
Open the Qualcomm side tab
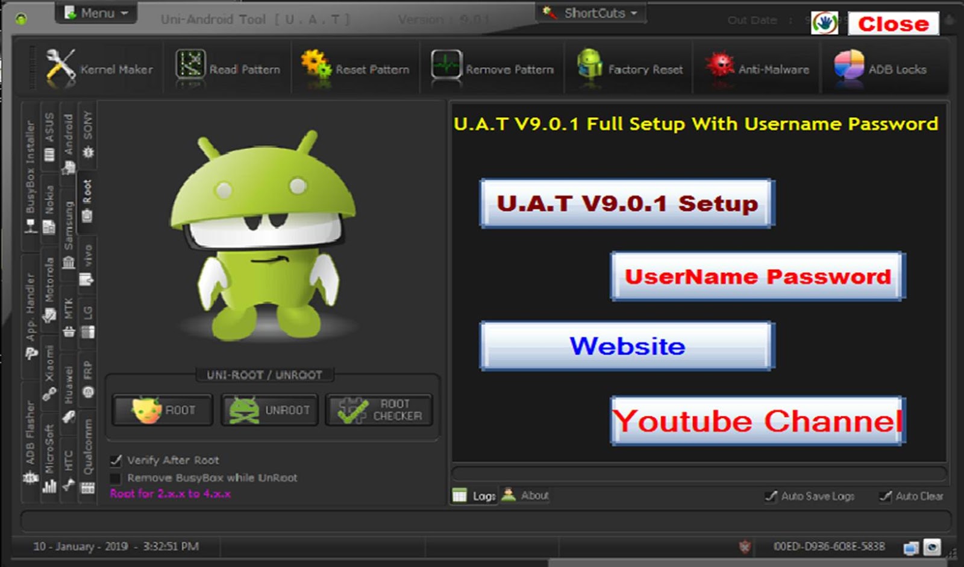(88, 456)
